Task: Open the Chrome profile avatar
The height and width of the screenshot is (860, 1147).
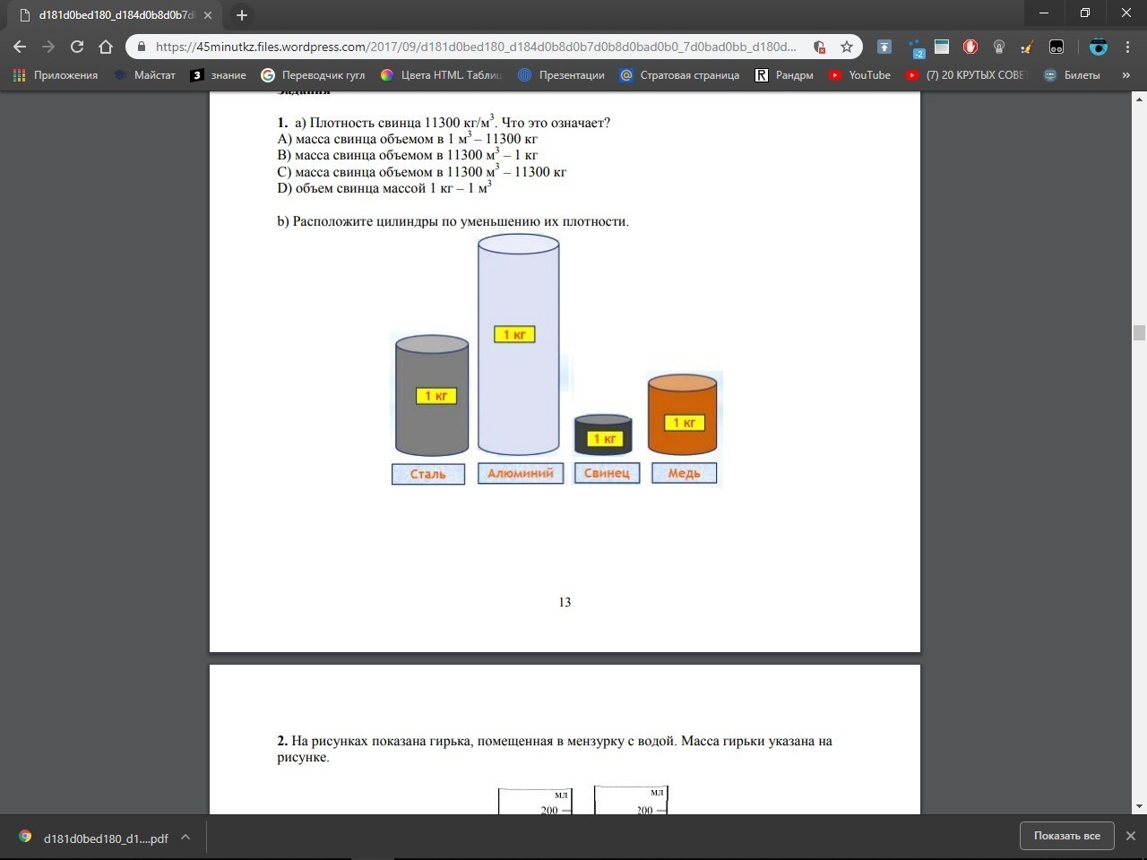Action: 1099,47
